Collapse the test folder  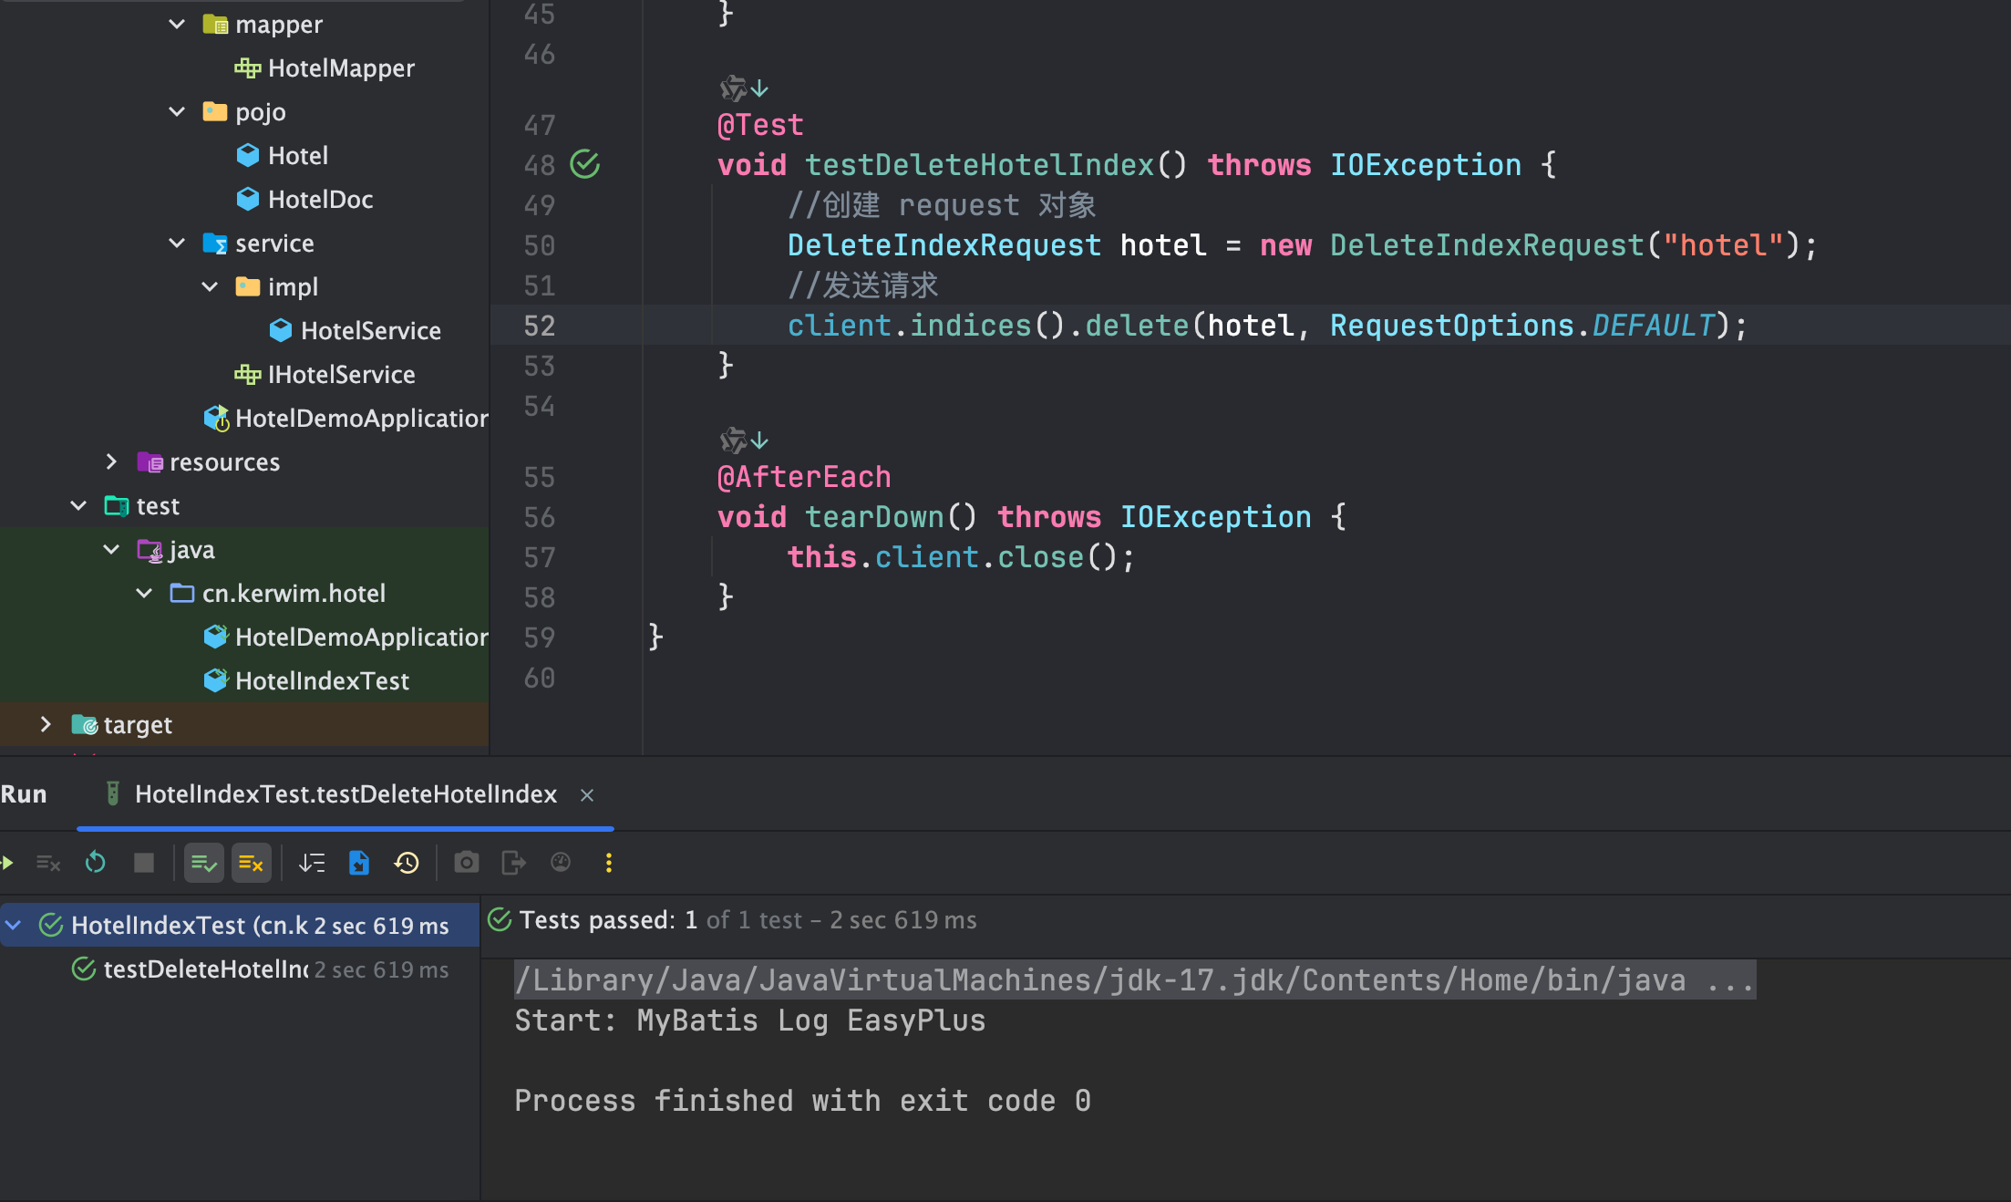[x=78, y=506]
